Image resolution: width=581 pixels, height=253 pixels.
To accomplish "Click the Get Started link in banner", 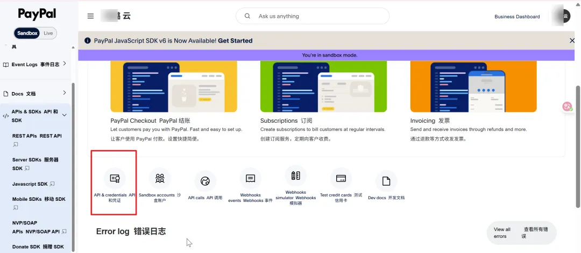I will pos(235,41).
